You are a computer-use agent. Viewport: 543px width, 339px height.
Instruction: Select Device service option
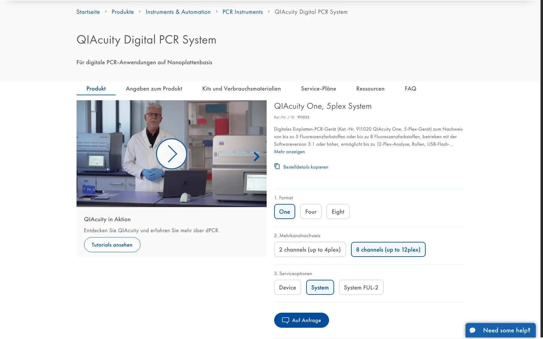coord(288,287)
